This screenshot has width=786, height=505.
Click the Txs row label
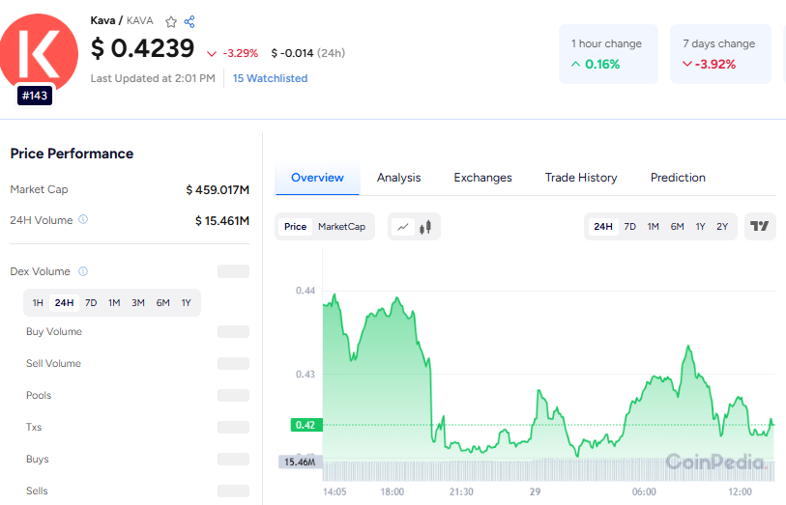click(x=34, y=428)
